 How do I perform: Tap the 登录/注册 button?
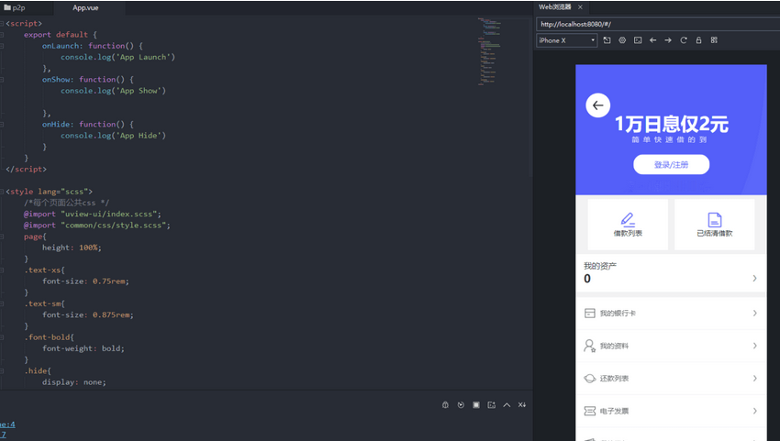point(671,164)
